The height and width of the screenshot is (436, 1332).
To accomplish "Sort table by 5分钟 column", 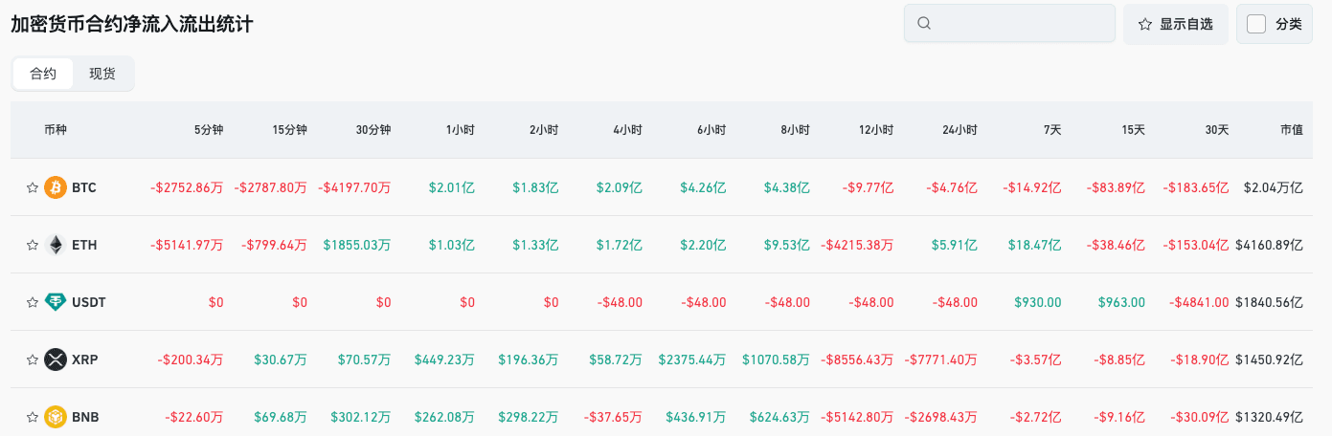I will click(x=209, y=129).
